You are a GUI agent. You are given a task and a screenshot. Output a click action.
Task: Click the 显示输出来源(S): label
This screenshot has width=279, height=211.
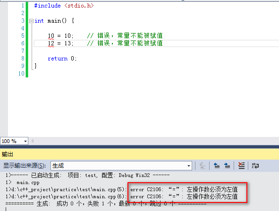click(x=25, y=166)
